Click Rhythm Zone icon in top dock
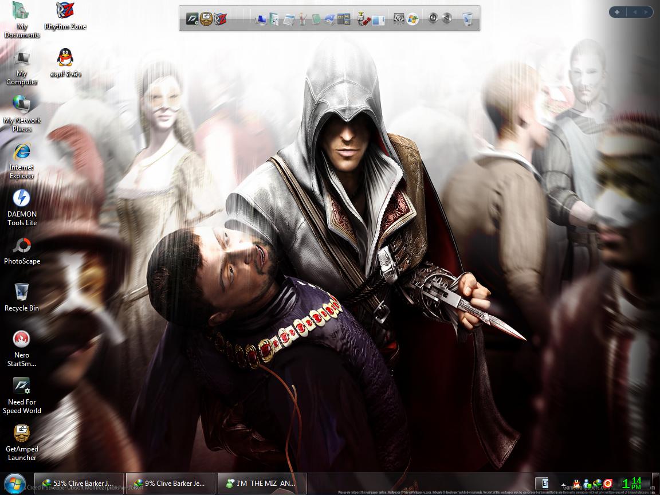660x495 pixels. pos(220,19)
